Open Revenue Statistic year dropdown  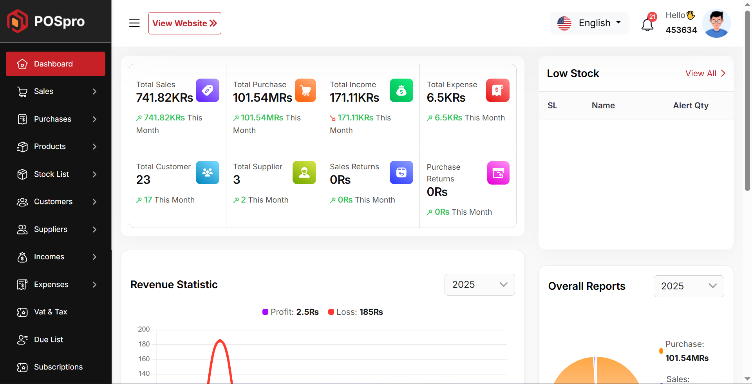pos(479,285)
